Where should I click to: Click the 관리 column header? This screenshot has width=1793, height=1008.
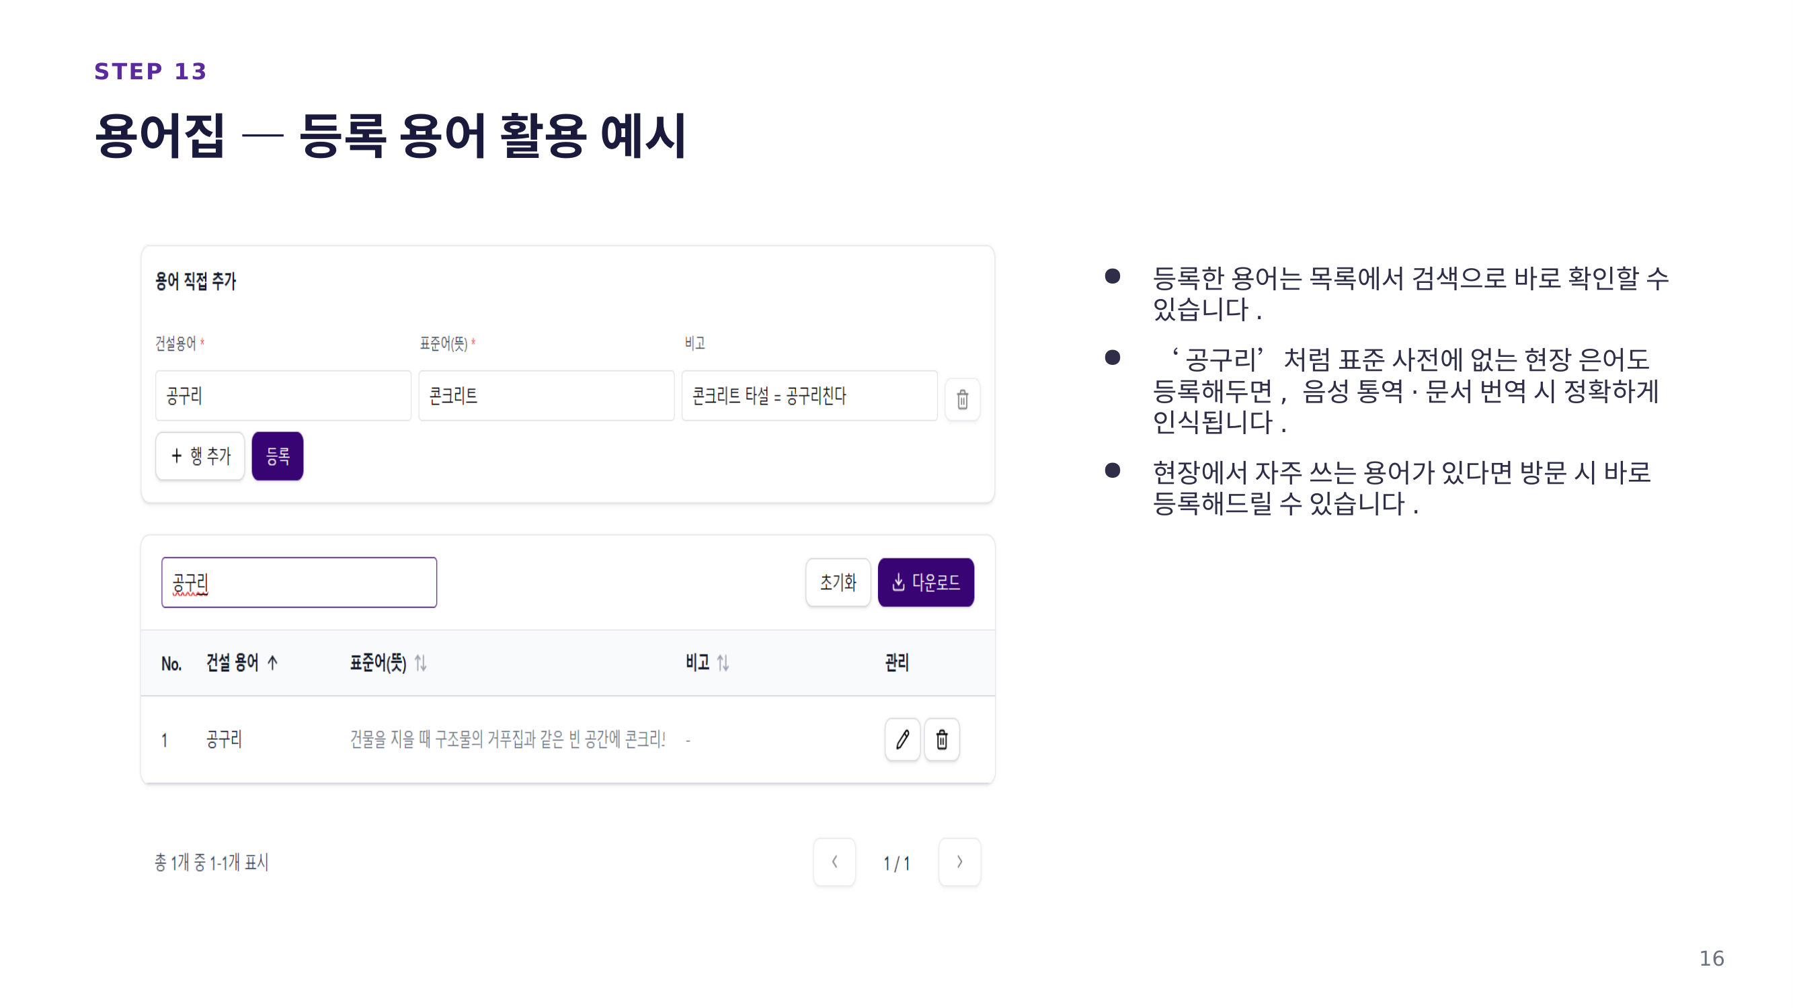[897, 663]
